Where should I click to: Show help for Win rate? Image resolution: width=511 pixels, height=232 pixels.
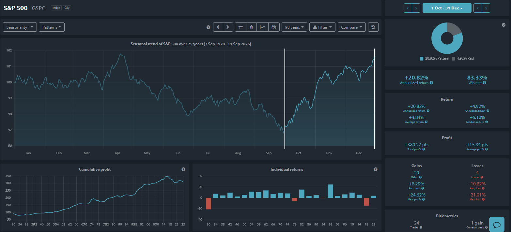coord(484,83)
